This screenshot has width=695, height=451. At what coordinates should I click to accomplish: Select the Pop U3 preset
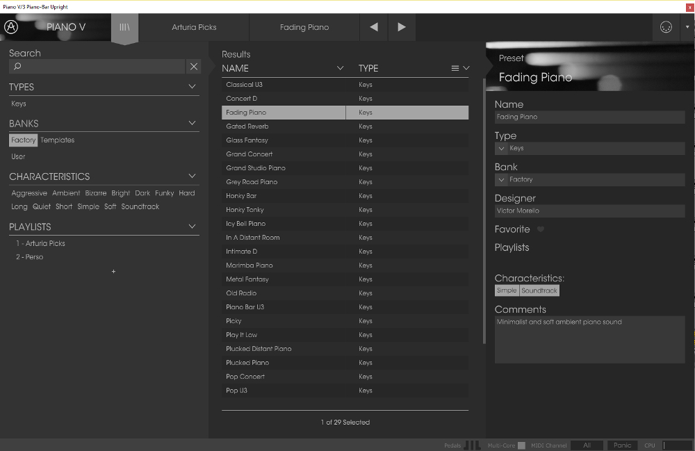pos(345,391)
